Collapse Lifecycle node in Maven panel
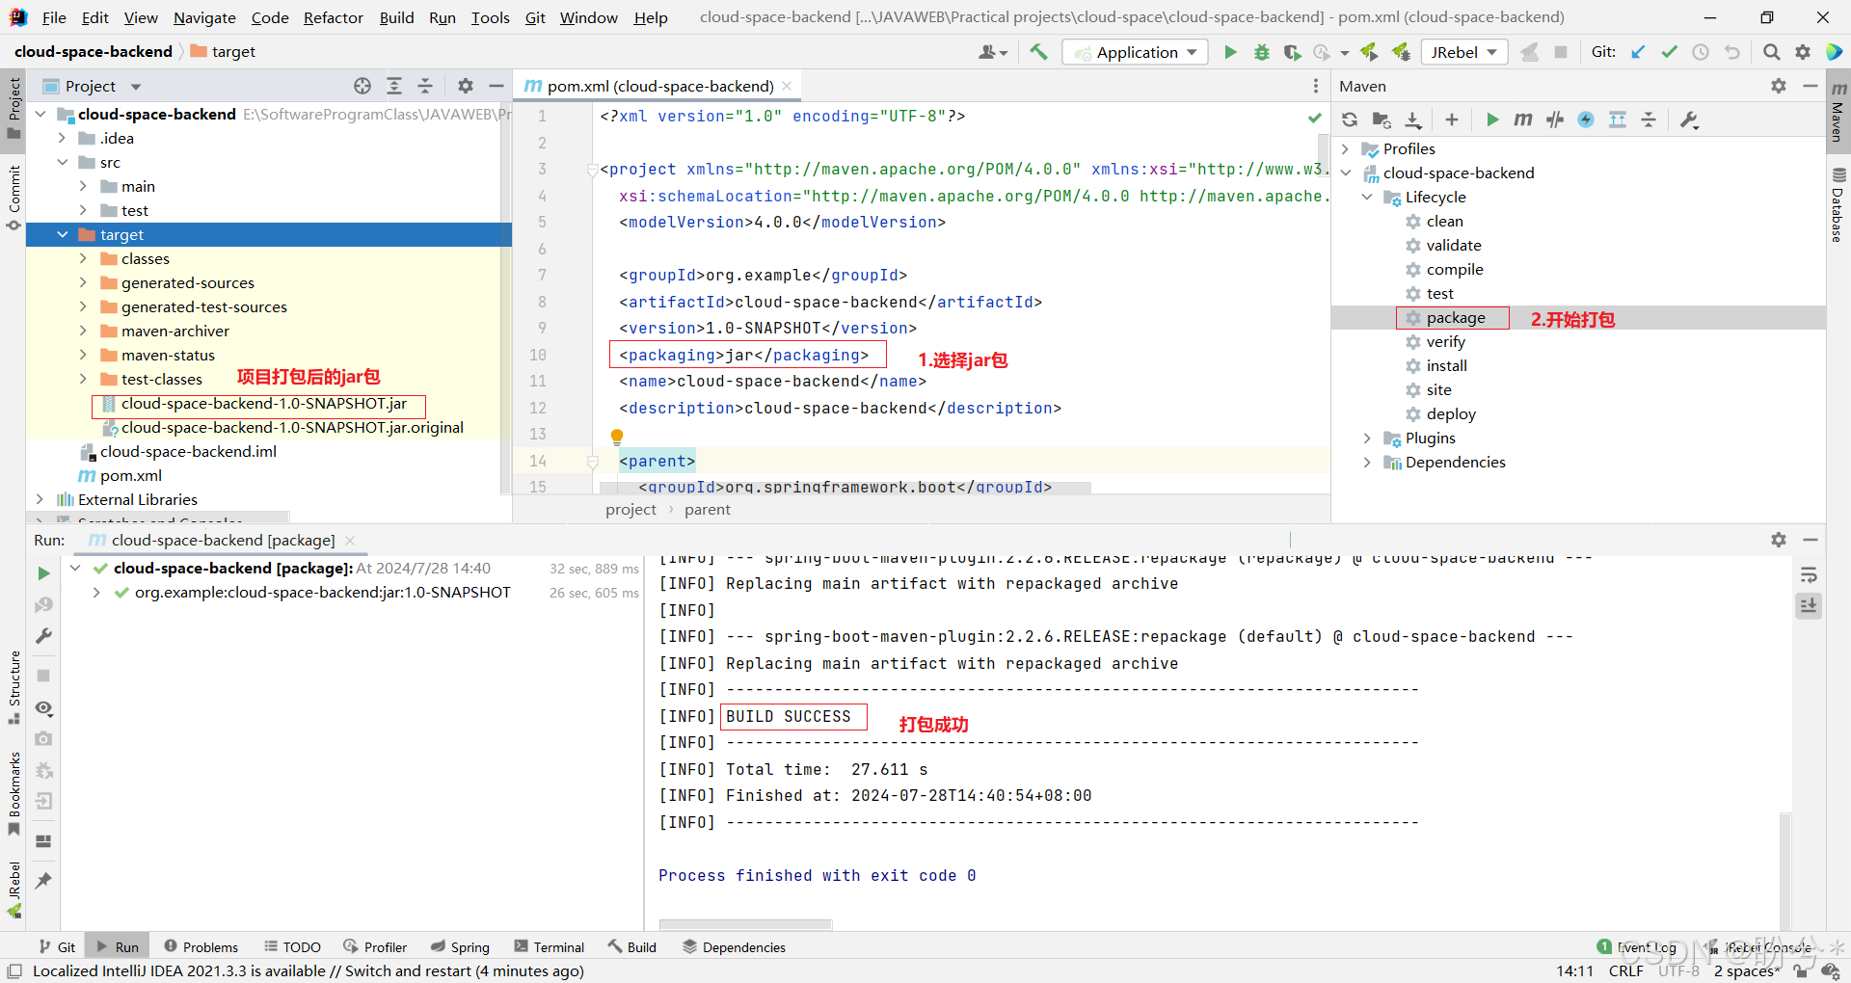Image resolution: width=1851 pixels, height=983 pixels. click(1367, 197)
